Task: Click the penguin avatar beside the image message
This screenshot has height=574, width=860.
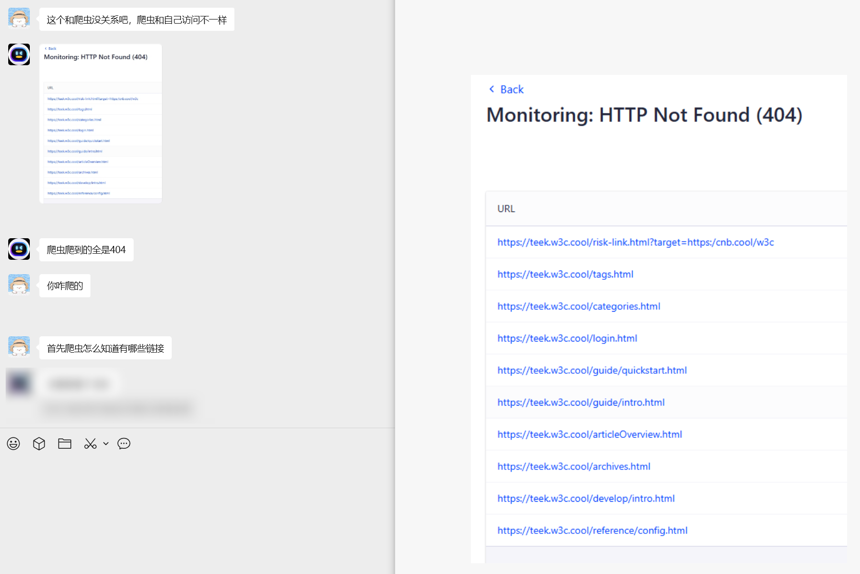Action: [x=19, y=54]
